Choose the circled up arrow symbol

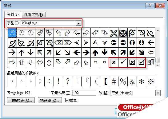132,43
